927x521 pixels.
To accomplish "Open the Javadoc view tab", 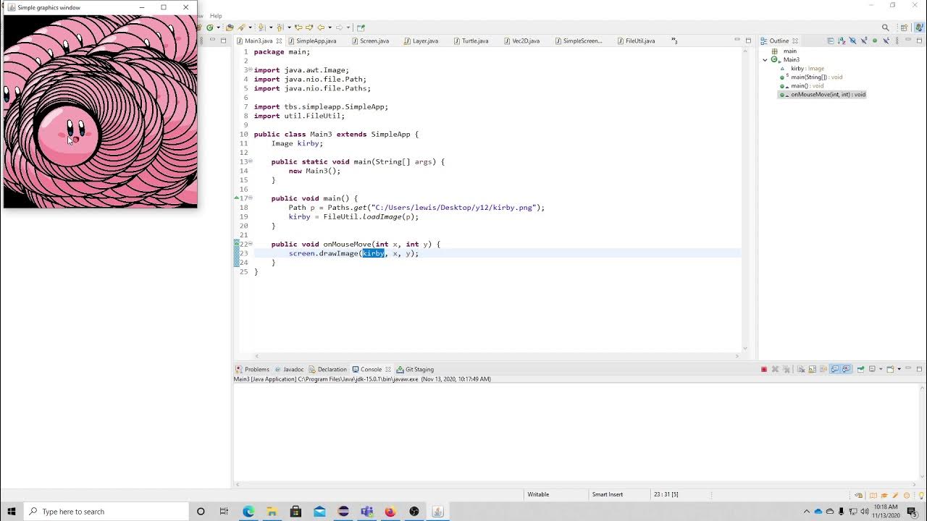I will 289,369.
